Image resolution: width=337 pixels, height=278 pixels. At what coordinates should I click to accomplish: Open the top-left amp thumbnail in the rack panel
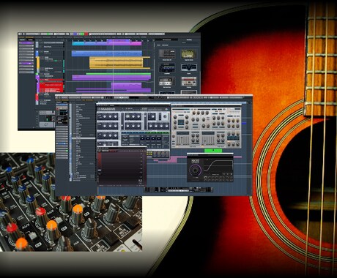[x=167, y=54]
